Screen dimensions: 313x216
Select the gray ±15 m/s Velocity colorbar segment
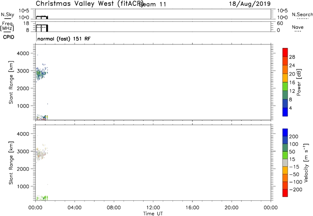point(285,163)
